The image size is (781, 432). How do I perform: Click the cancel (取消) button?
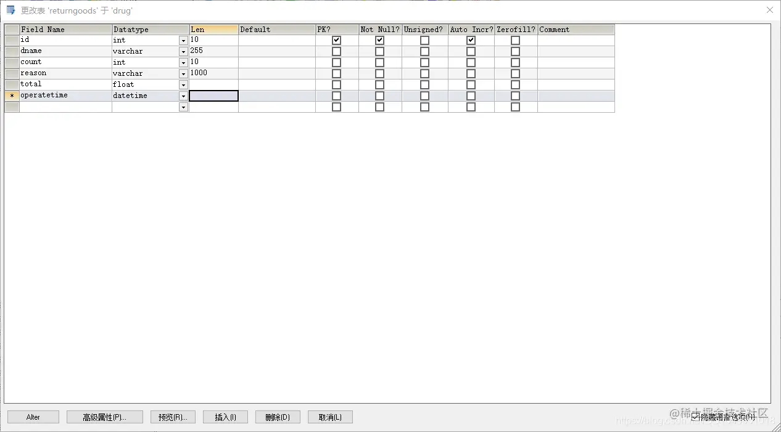[x=330, y=417]
